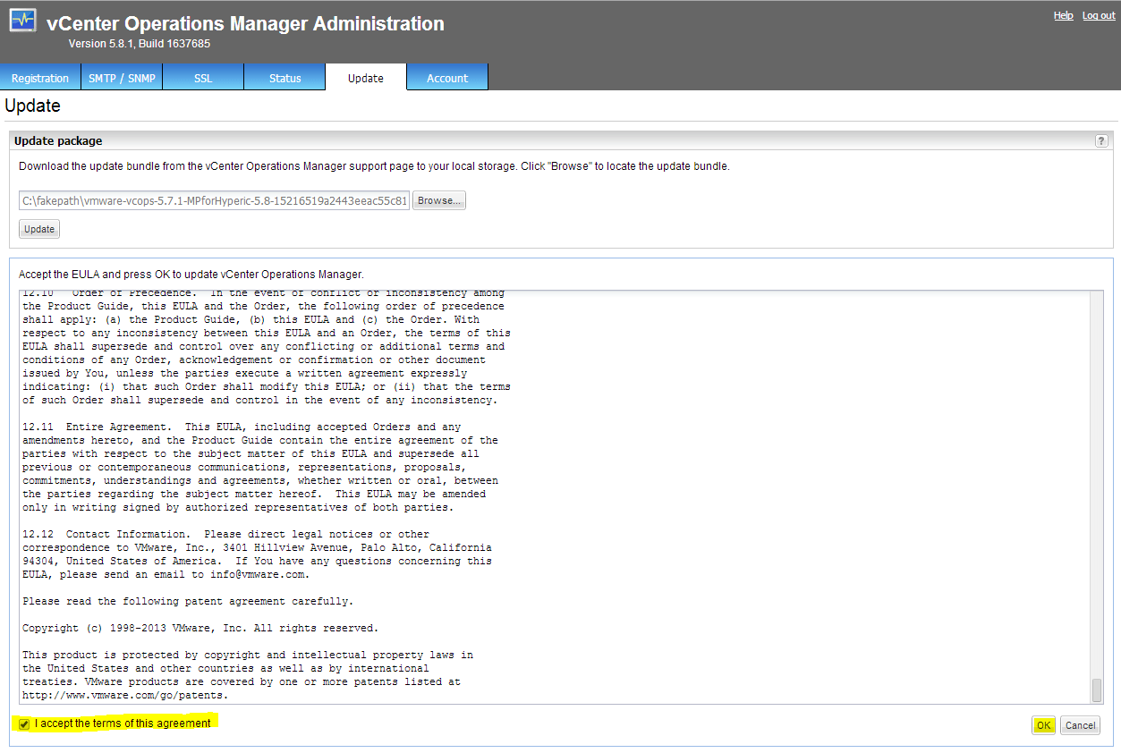Switch to the Registration tab
The image size is (1121, 753).
[40, 77]
